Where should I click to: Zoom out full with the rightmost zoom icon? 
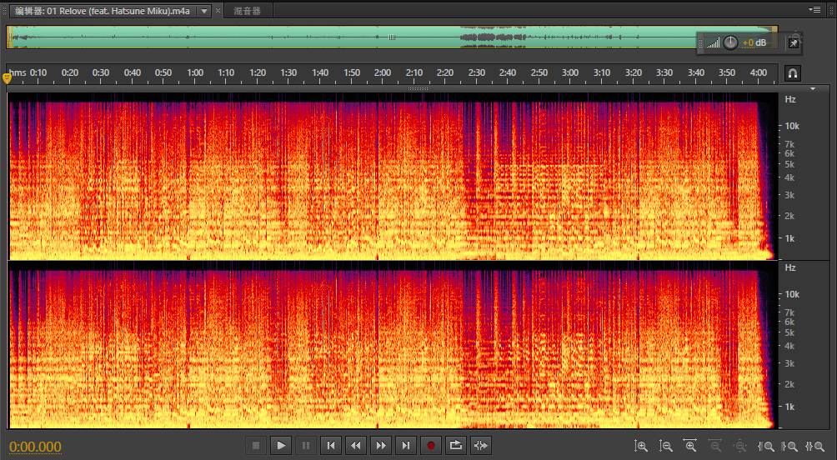pos(814,446)
